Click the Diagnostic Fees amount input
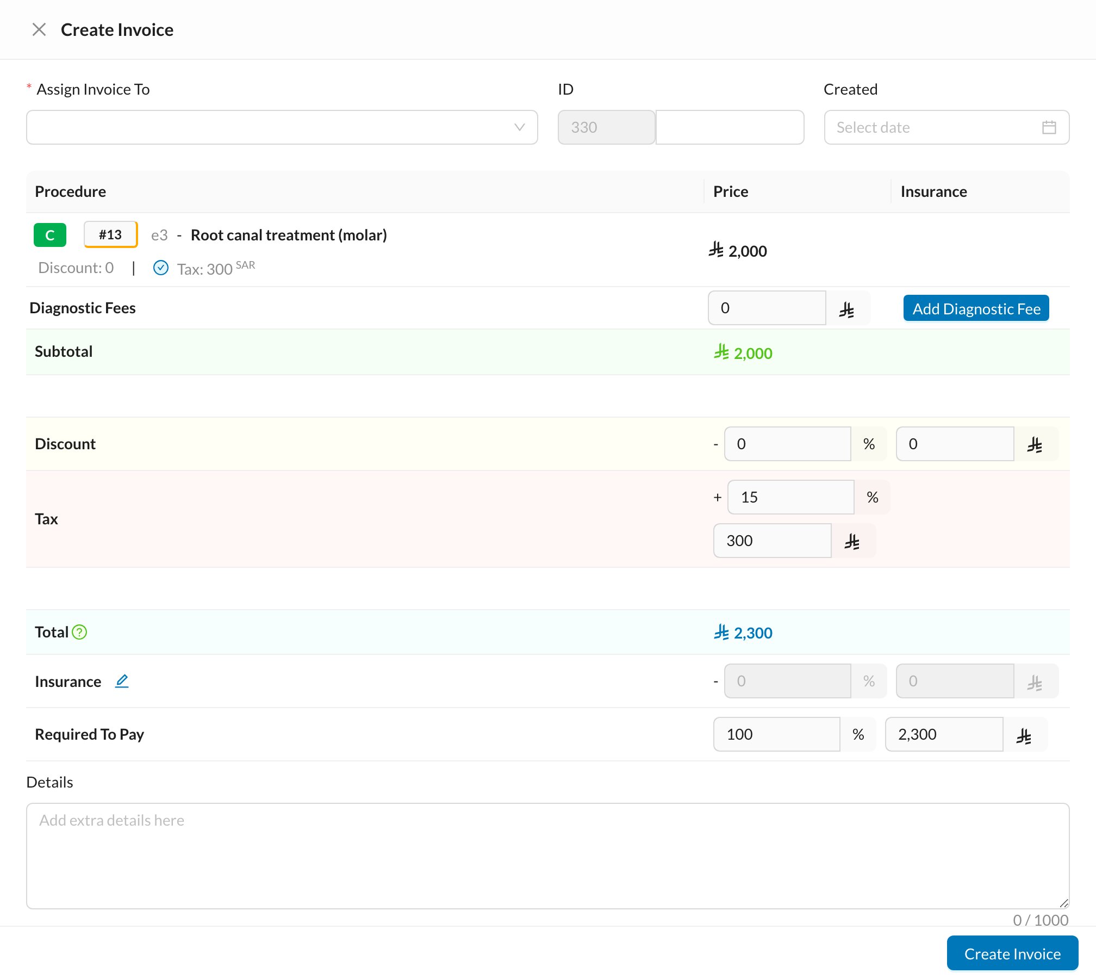The width and height of the screenshot is (1096, 979). tap(767, 308)
